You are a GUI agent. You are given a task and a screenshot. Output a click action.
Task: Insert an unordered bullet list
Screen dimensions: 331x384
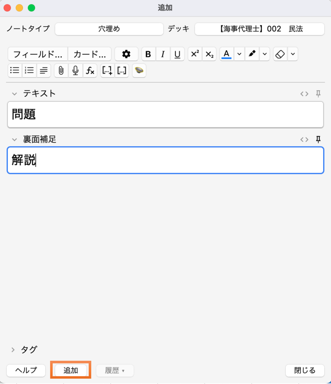click(x=15, y=70)
